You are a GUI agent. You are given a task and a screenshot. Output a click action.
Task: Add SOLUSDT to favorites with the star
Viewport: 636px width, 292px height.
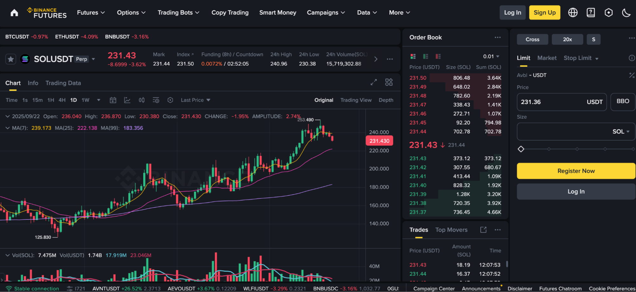[11, 59]
